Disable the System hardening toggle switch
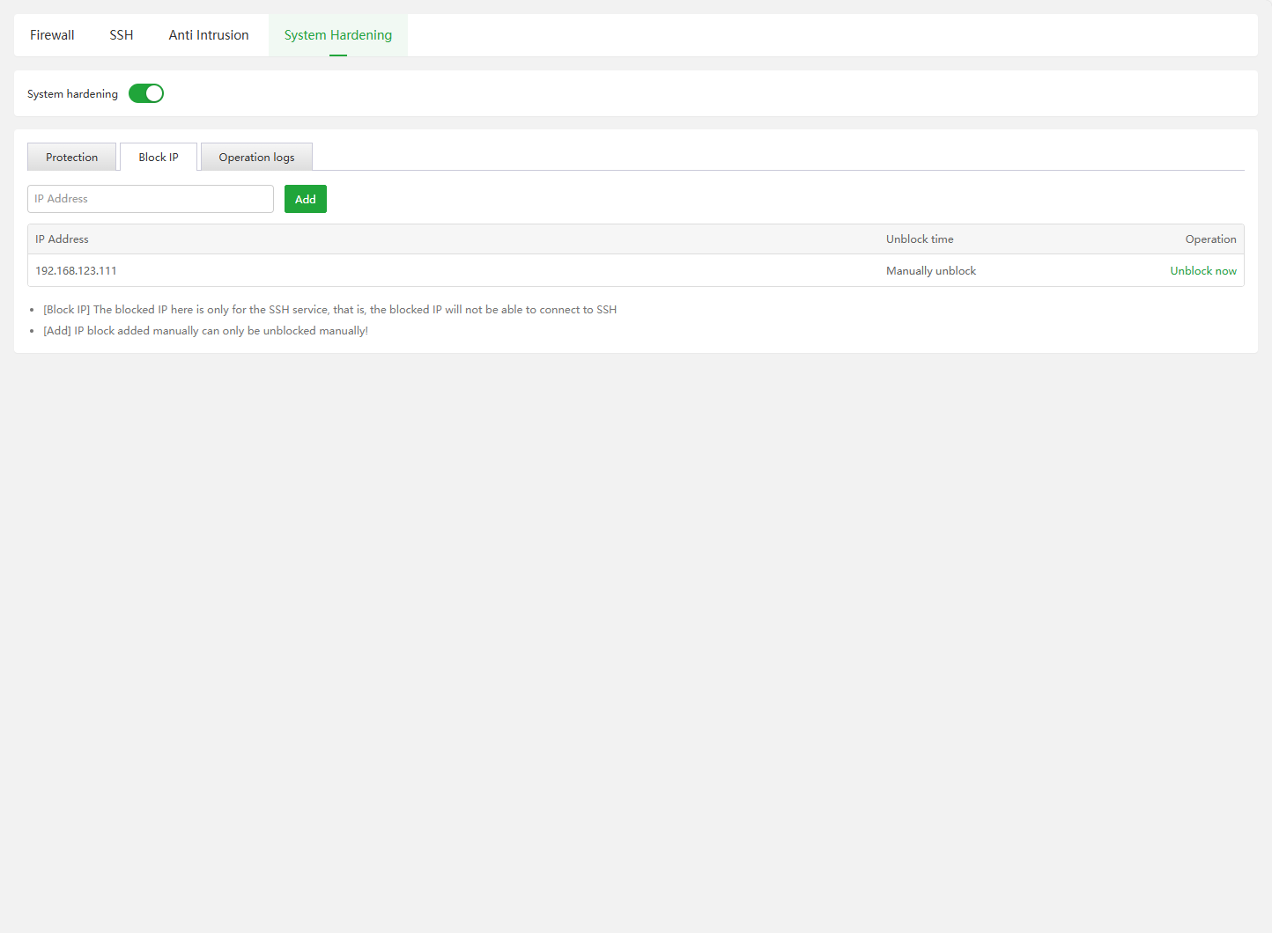The image size is (1272, 933). 146,93
